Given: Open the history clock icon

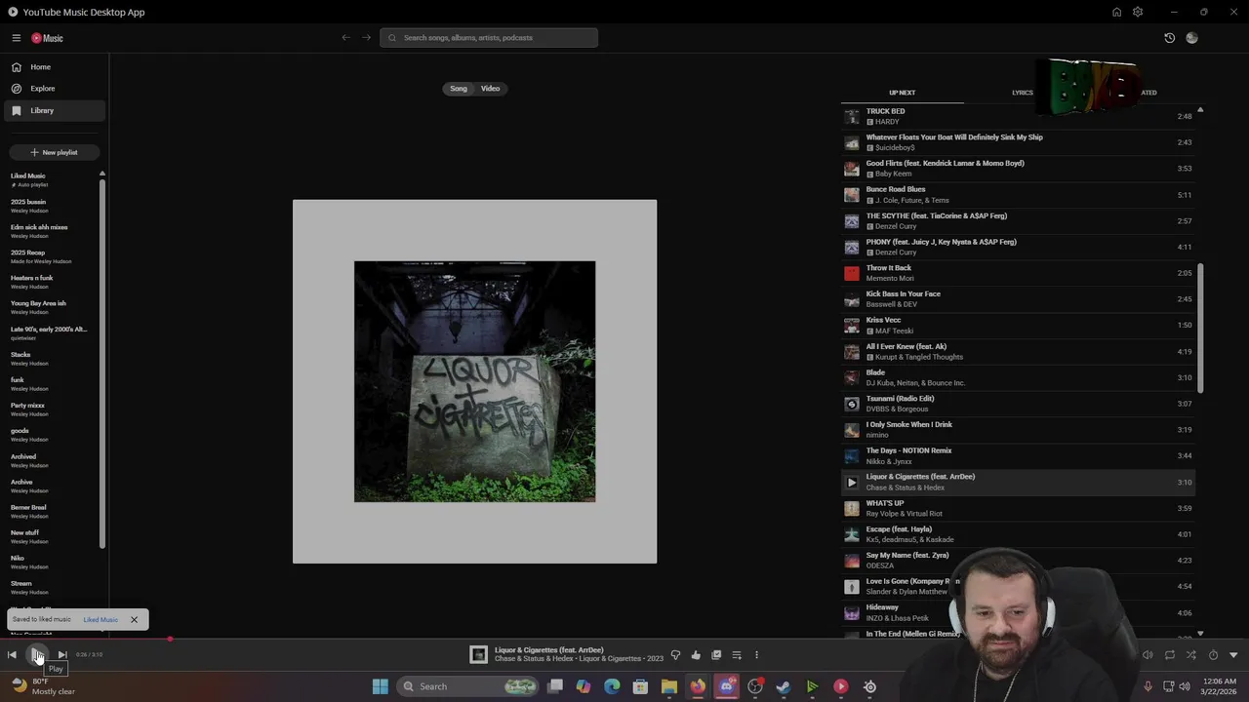Looking at the screenshot, I should click(1169, 38).
